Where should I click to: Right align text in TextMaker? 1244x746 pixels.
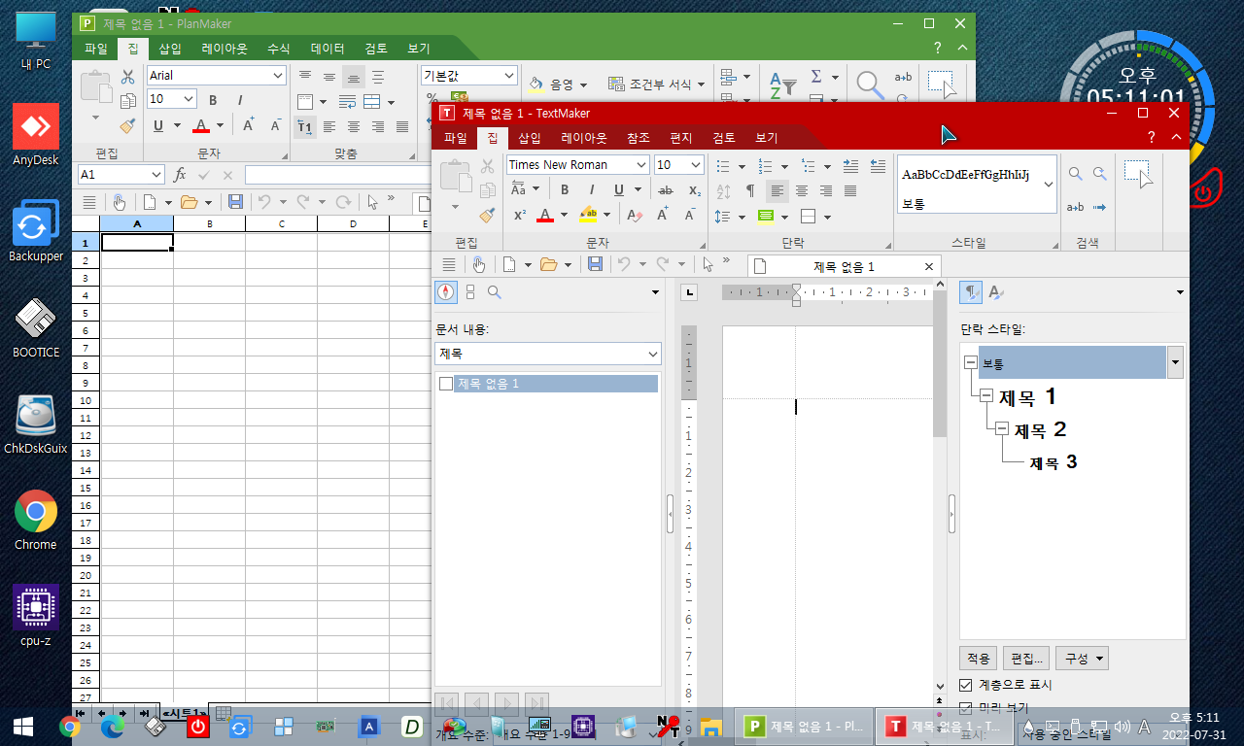point(826,190)
